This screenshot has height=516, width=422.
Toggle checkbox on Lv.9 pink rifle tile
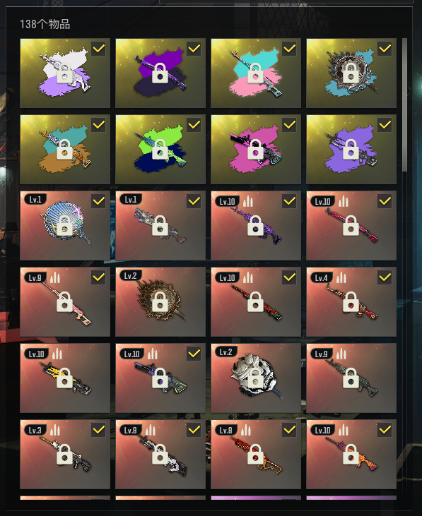point(98,277)
